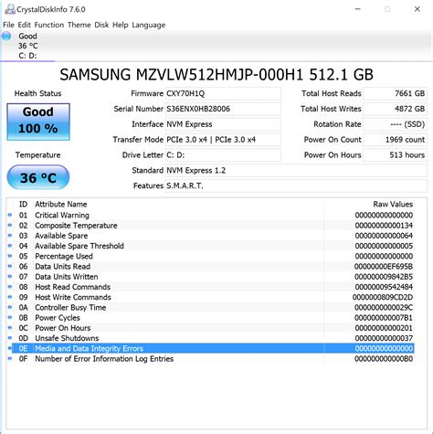Viewport: 433px width, 434px height.
Task: Close the CrystalDiskInfo window
Action: [417, 9]
